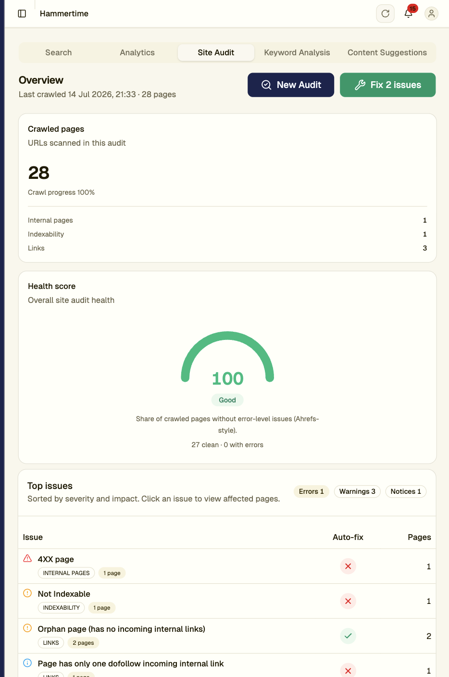The width and height of the screenshot is (449, 677).
Task: Click the 1 page badge under Not Indexable
Action: point(102,608)
